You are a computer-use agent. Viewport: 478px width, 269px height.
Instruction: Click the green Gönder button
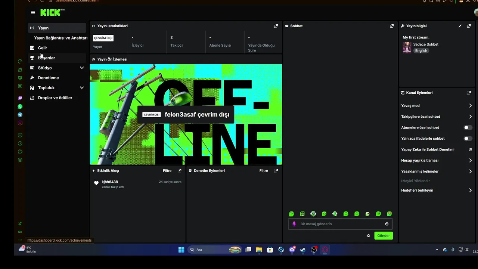coord(384,236)
